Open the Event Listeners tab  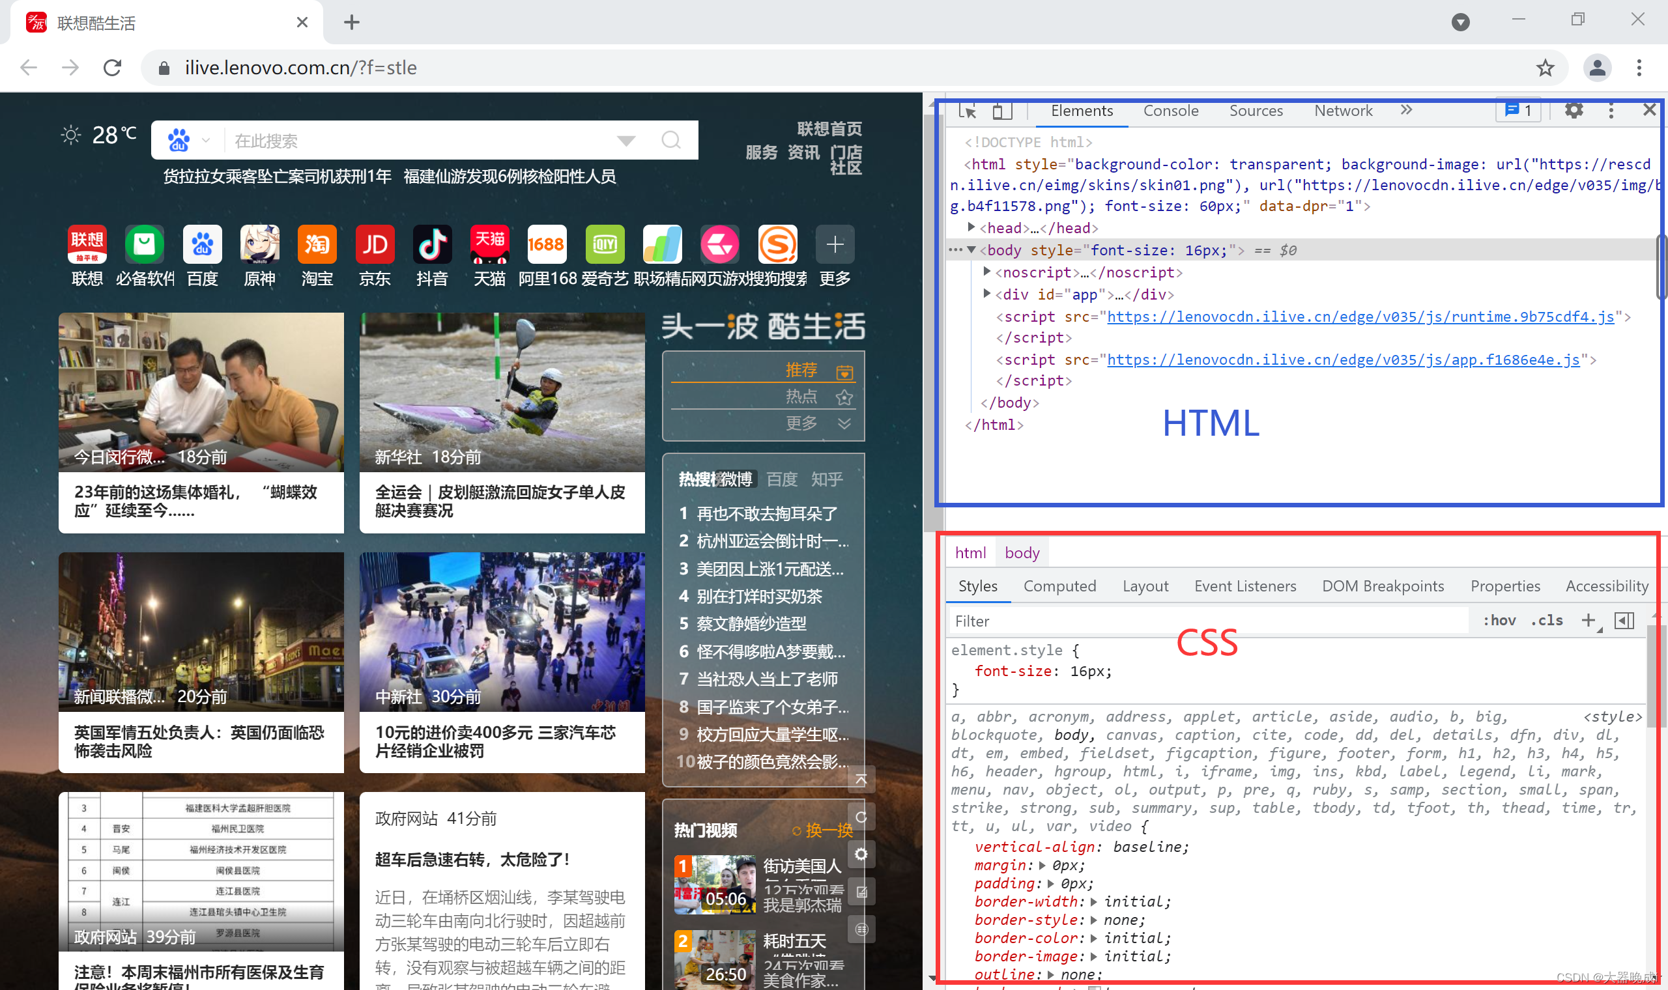coord(1245,586)
